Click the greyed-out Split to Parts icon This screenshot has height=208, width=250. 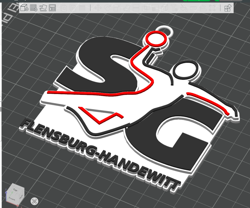[72, 8]
